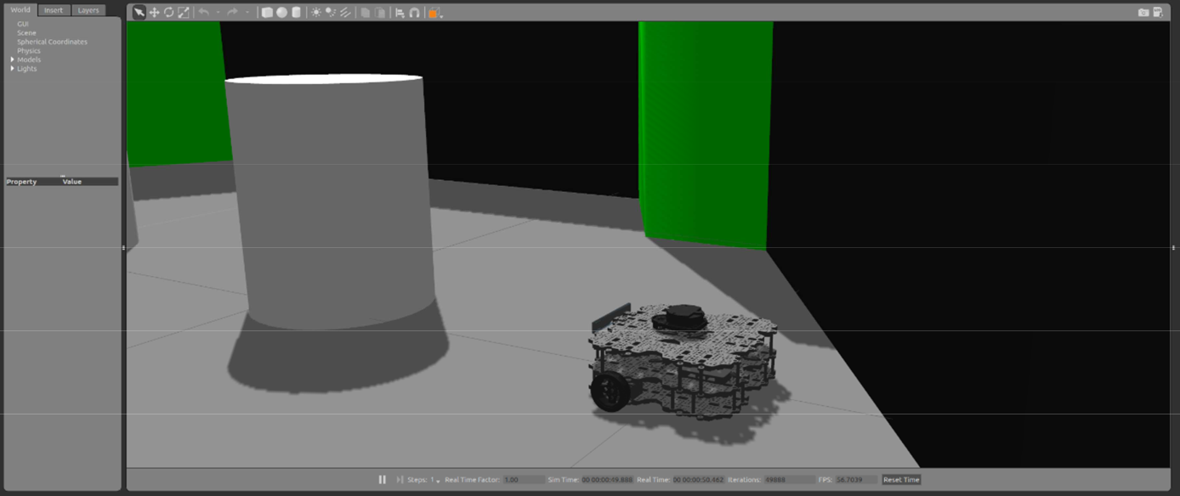
Task: Insert a sphere shape from toolbar
Action: (x=281, y=13)
